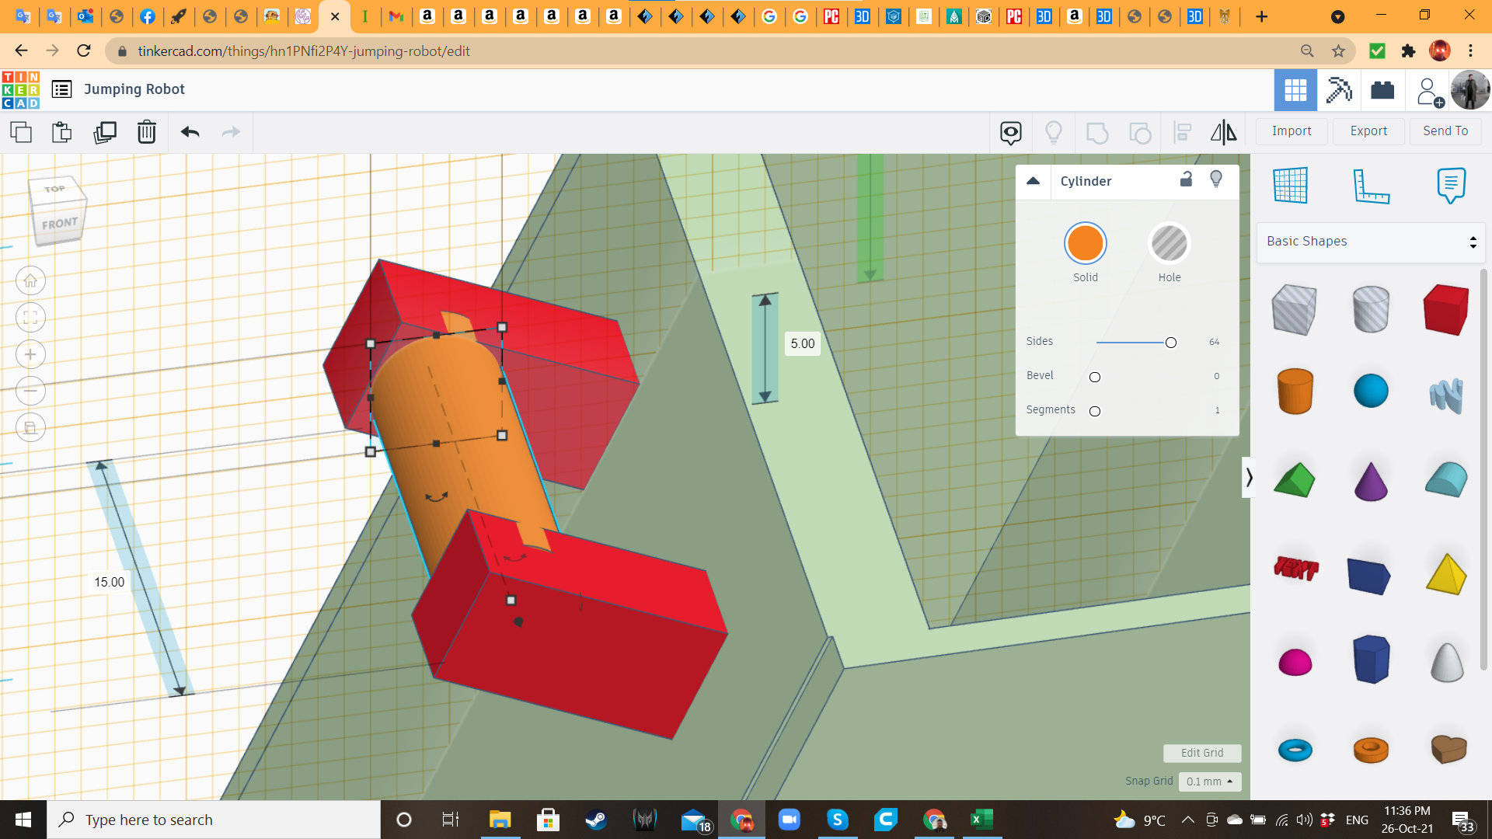
Task: Toggle the cylinder lock icon
Action: (1186, 179)
